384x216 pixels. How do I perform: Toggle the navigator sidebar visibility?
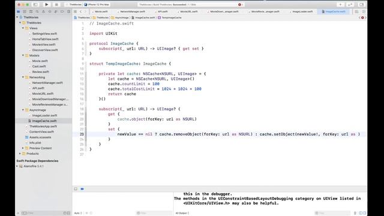(35, 4)
